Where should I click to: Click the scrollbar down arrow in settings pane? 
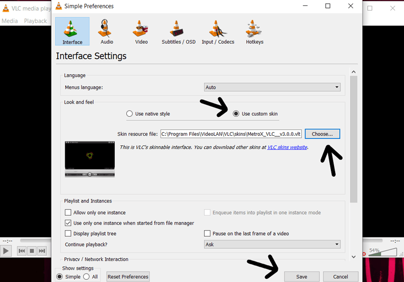tap(353, 257)
